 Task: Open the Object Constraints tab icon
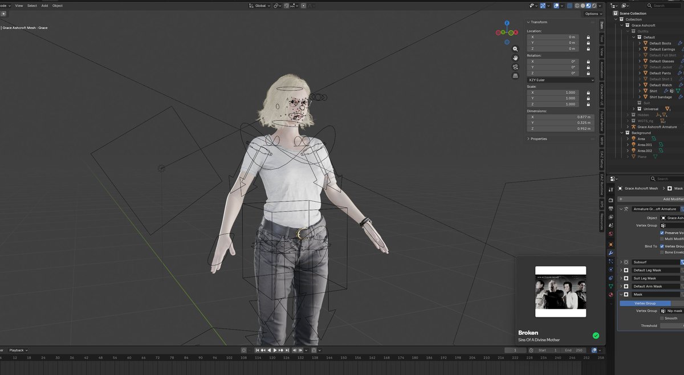tap(611, 278)
